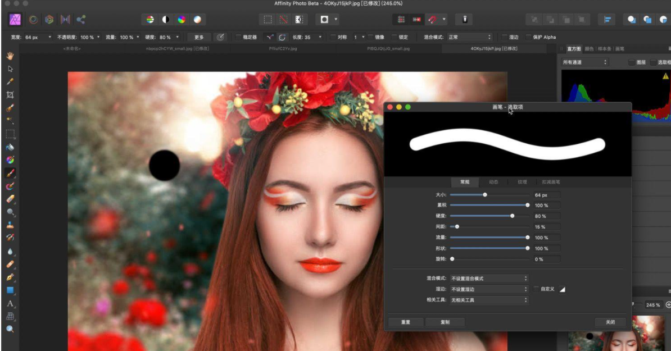Screen dimensions: 671x351
Task: Select the Artistic Text tool
Action: coord(10,303)
